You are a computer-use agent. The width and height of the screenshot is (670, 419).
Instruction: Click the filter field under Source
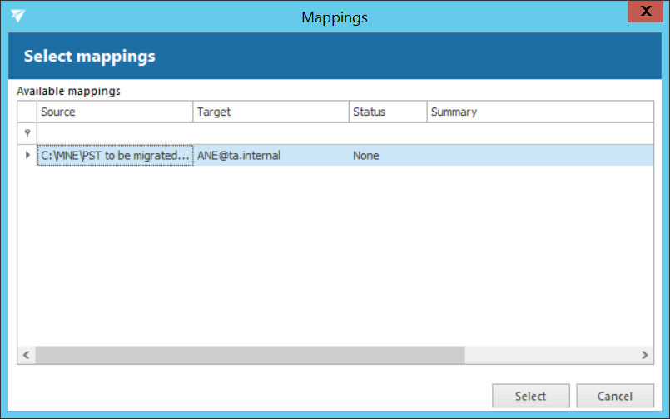(x=115, y=133)
